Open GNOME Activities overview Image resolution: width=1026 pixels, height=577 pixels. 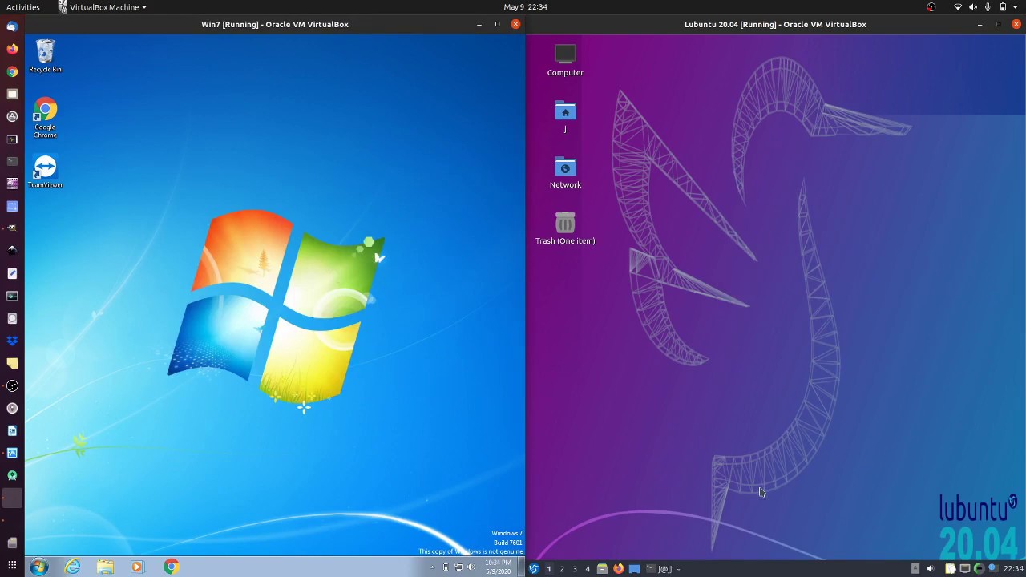click(23, 6)
